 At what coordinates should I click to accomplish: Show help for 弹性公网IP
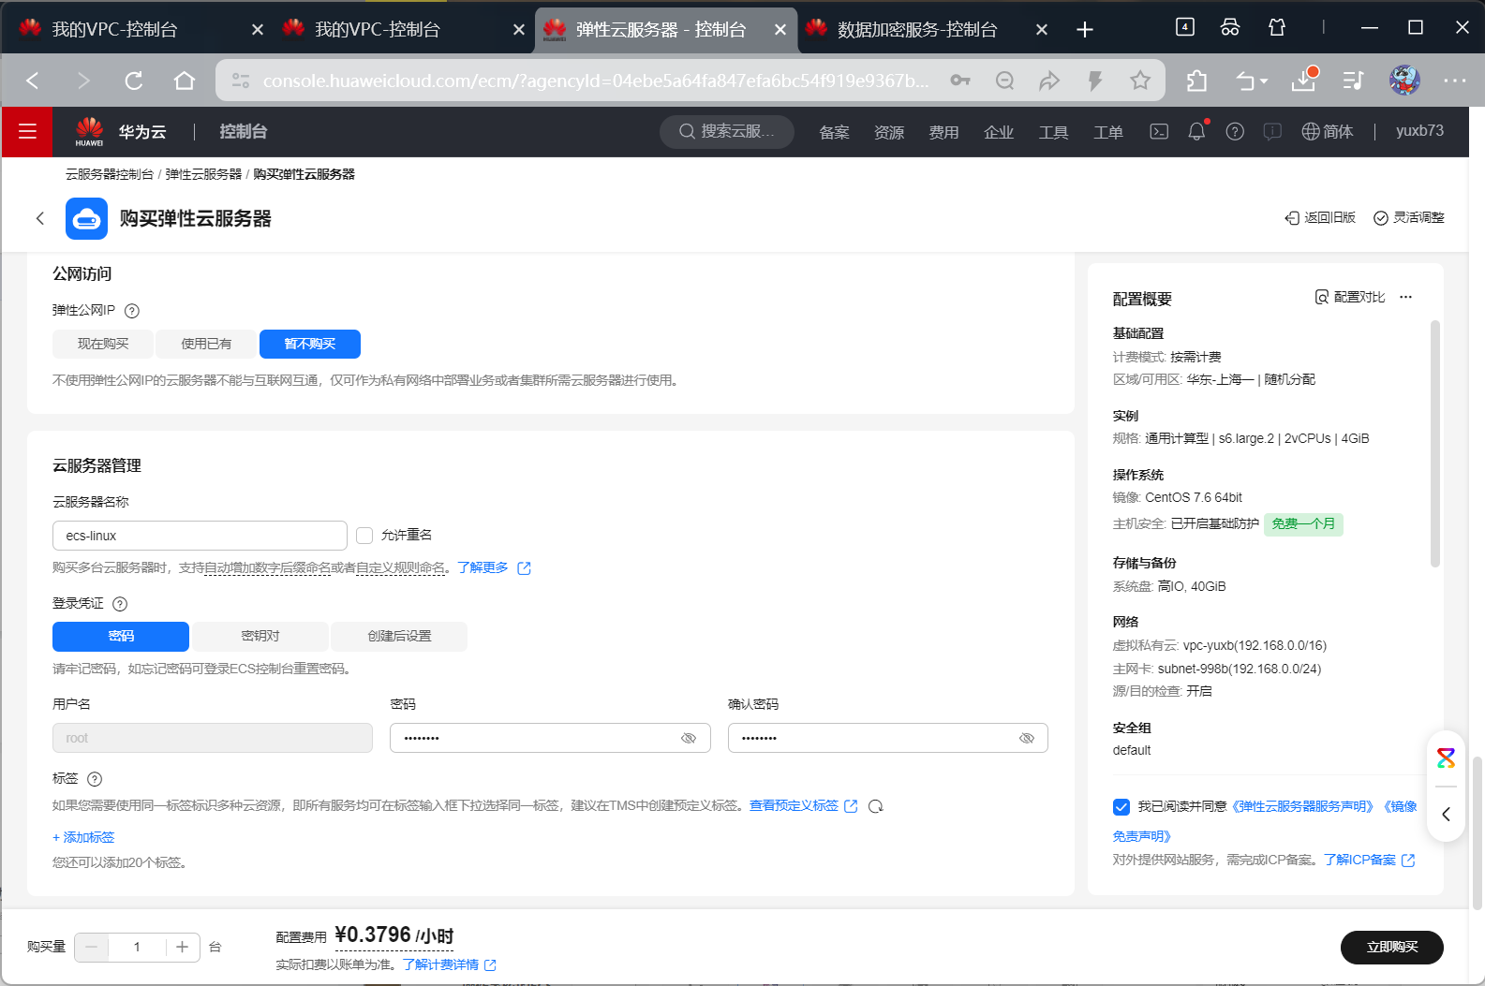[x=132, y=311]
